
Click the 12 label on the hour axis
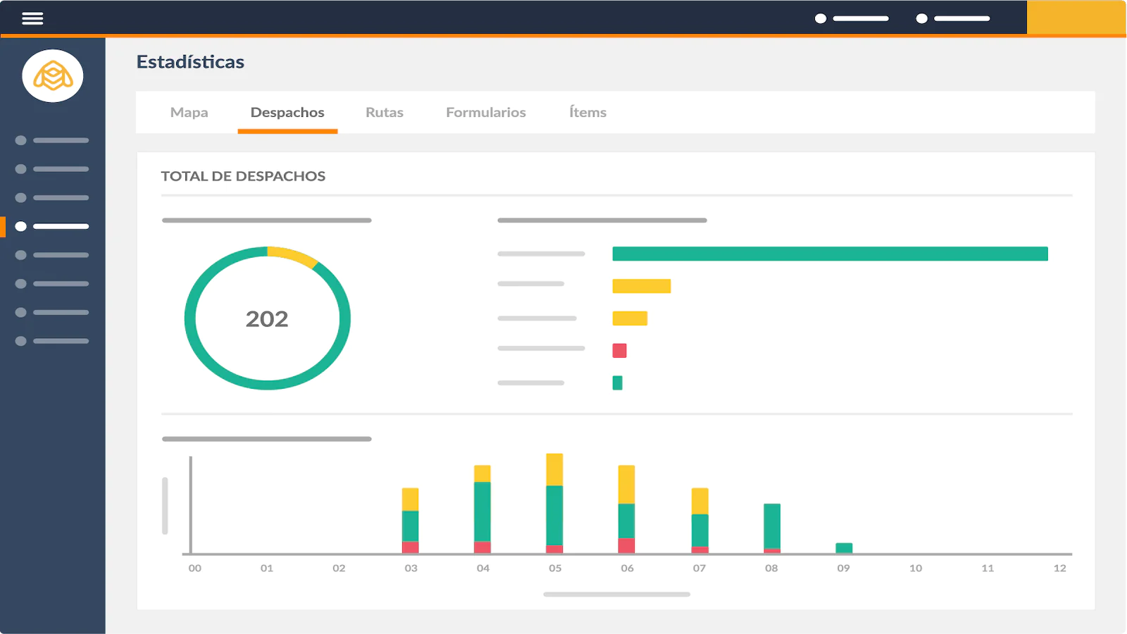tap(1060, 568)
